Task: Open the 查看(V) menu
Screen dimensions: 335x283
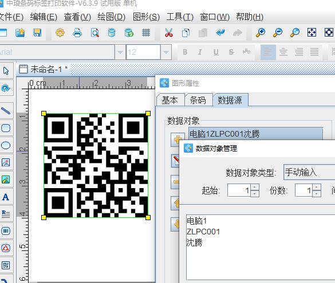Action: coord(77,17)
